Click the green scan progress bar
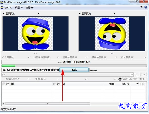This screenshot has height=114, width=149. coord(74,66)
